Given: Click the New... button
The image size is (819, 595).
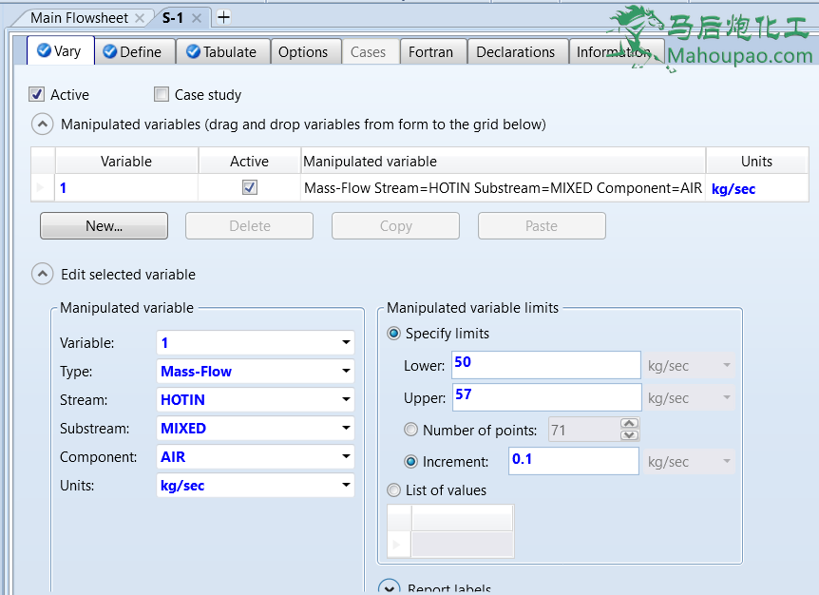Looking at the screenshot, I should tap(104, 226).
